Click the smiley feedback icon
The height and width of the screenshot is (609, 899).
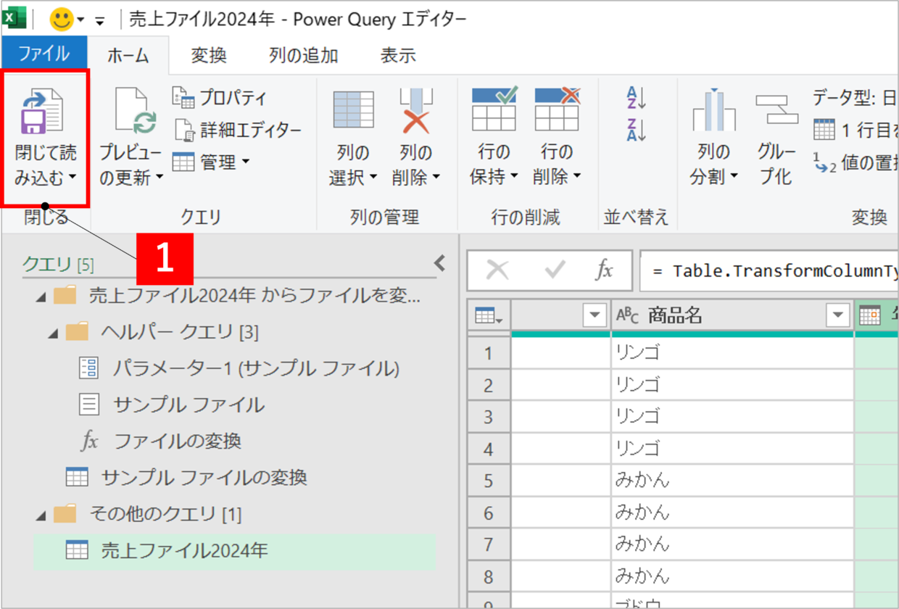coord(62,19)
